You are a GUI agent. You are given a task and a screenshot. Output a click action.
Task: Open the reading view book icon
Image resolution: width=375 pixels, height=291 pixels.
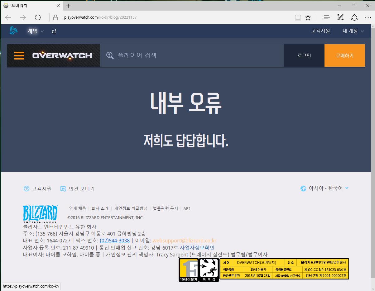pos(298,17)
